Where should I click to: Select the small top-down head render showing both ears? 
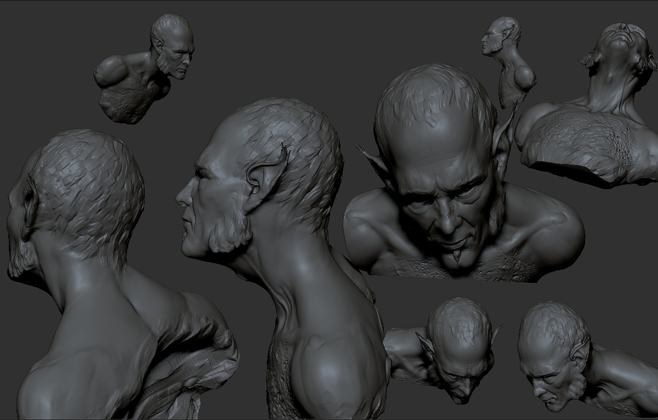point(443,351)
